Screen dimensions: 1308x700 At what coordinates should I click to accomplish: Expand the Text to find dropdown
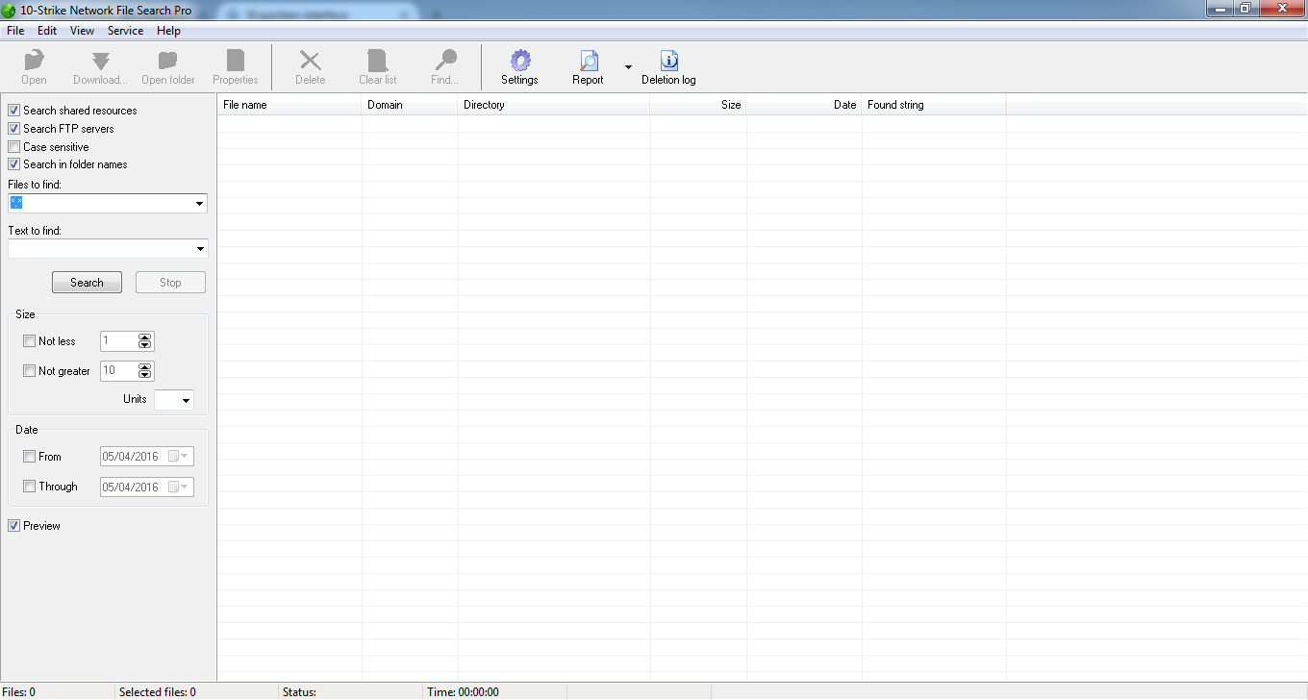[199, 250]
